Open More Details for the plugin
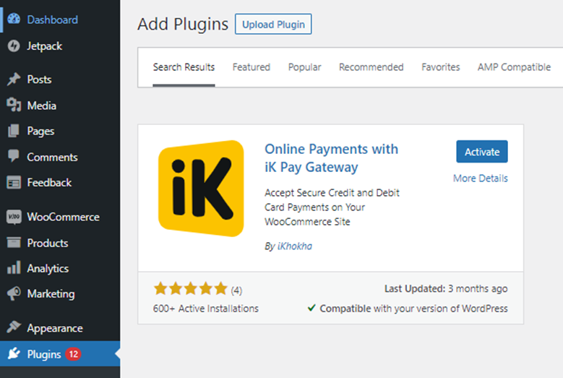563x378 pixels. [x=480, y=179]
